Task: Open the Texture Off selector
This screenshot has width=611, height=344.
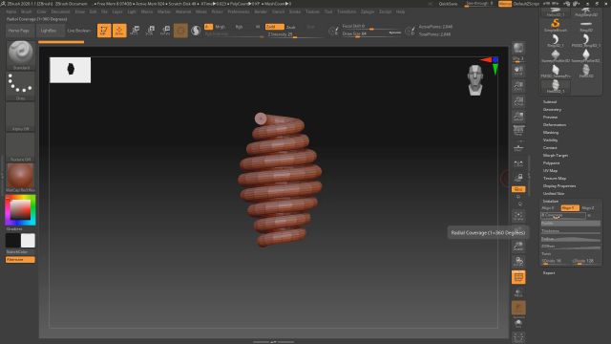Action: (20, 147)
